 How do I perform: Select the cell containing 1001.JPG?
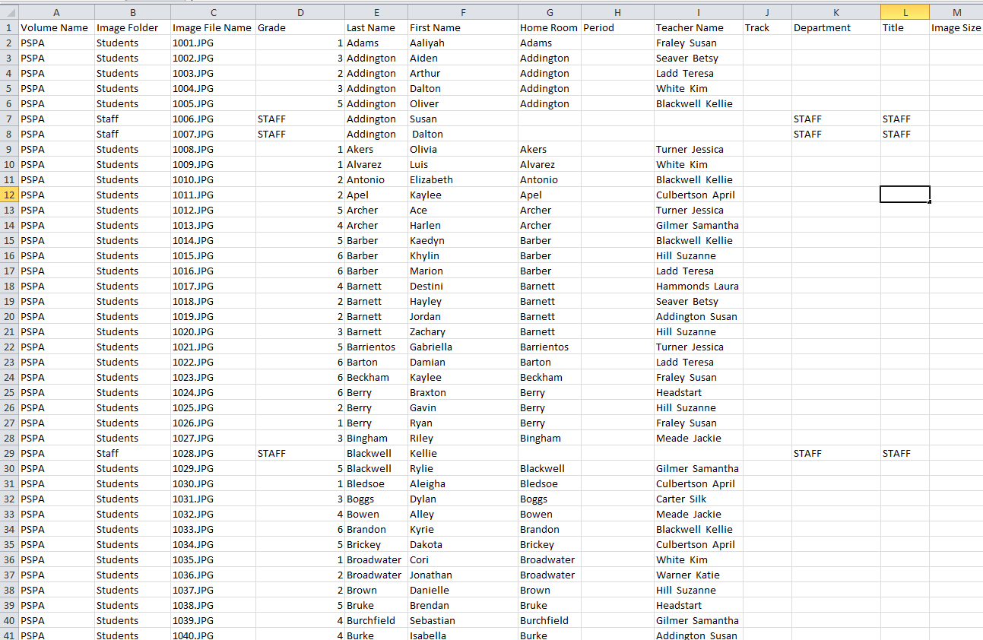point(213,43)
